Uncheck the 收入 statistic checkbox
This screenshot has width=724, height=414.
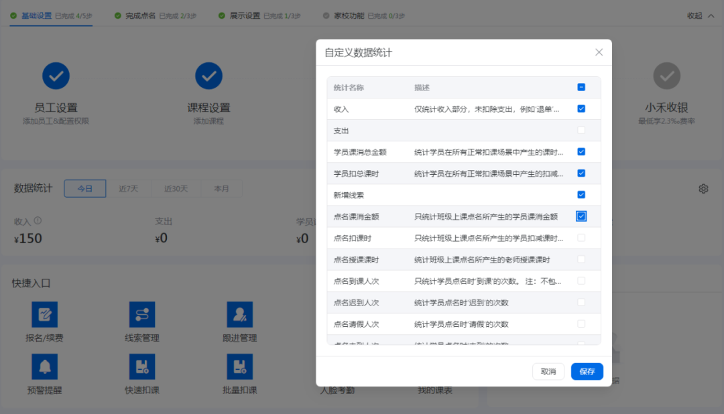(x=581, y=109)
